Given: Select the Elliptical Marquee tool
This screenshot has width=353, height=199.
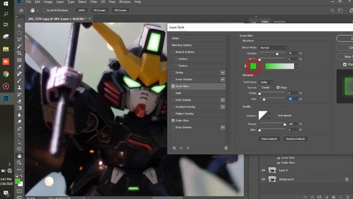Looking at the screenshot, I should (19, 33).
